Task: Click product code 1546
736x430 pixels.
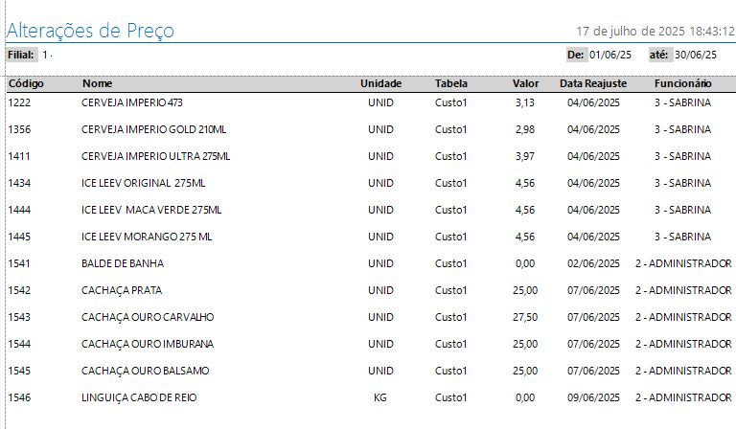Action: (x=20, y=397)
